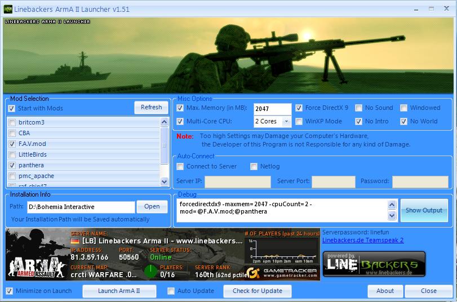Minimize the launcher window
Screen dimensions: 457x302
(x=416, y=10)
